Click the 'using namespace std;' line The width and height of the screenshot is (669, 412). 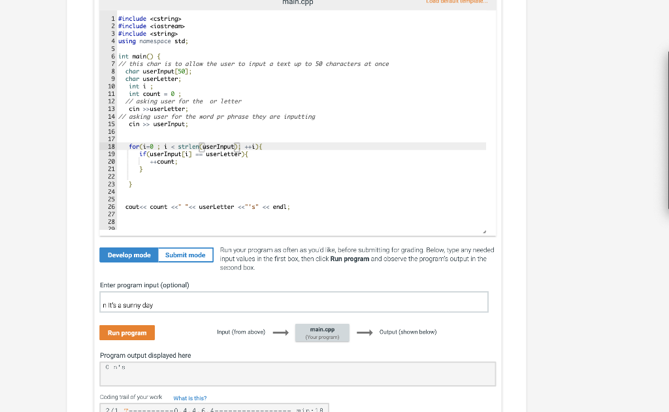(x=153, y=41)
